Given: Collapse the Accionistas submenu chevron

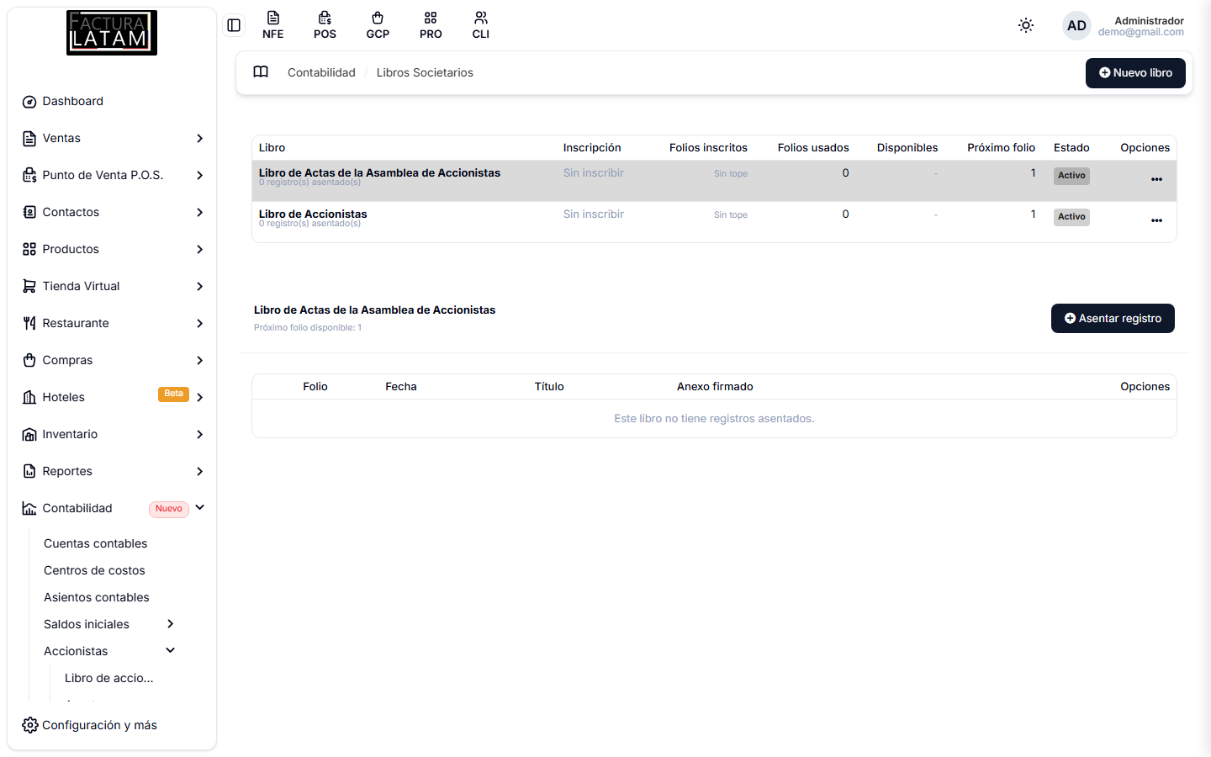Looking at the screenshot, I should (170, 651).
